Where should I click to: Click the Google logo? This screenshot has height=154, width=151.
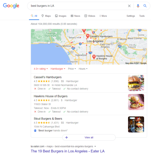11,6
